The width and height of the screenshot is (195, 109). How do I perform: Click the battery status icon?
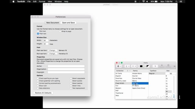coord(156,2)
